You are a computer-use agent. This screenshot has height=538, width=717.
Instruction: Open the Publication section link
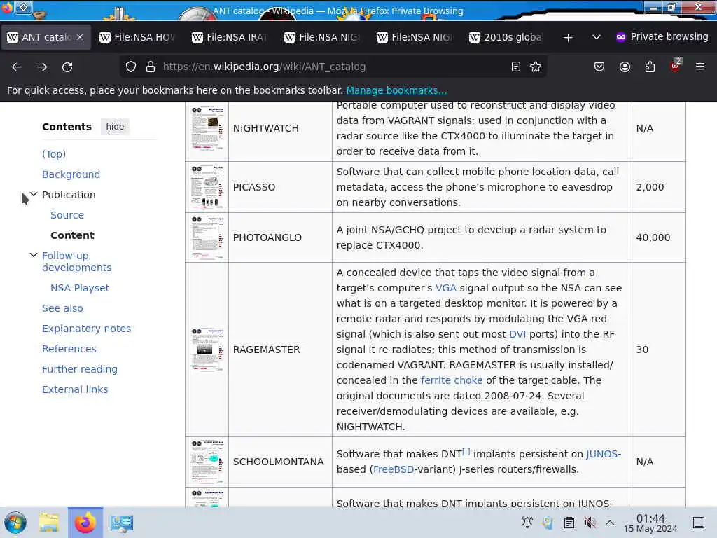pyautogui.click(x=69, y=195)
